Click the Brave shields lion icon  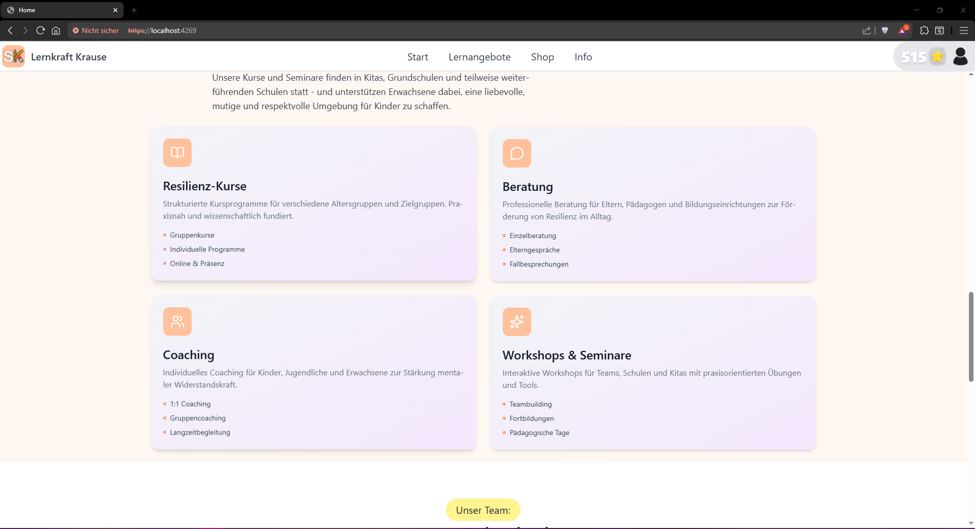tap(885, 30)
